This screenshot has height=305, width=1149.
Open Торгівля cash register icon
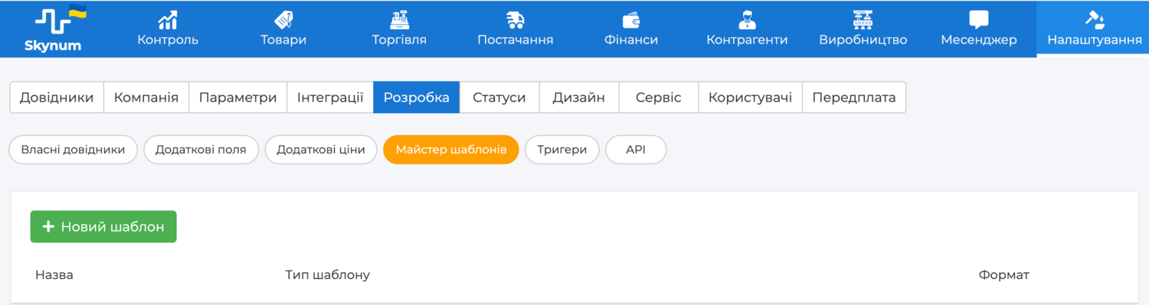tap(399, 20)
